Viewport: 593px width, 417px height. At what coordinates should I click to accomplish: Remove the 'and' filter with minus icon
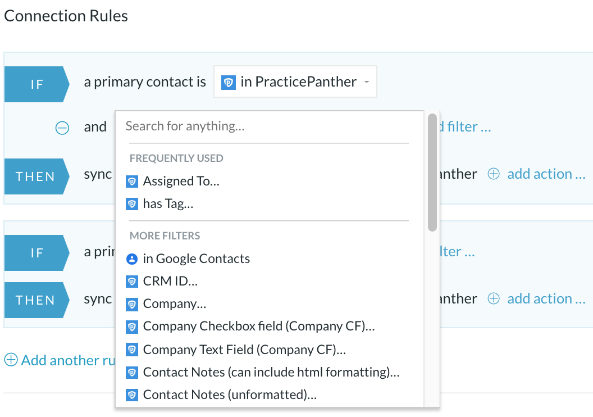pos(62,128)
